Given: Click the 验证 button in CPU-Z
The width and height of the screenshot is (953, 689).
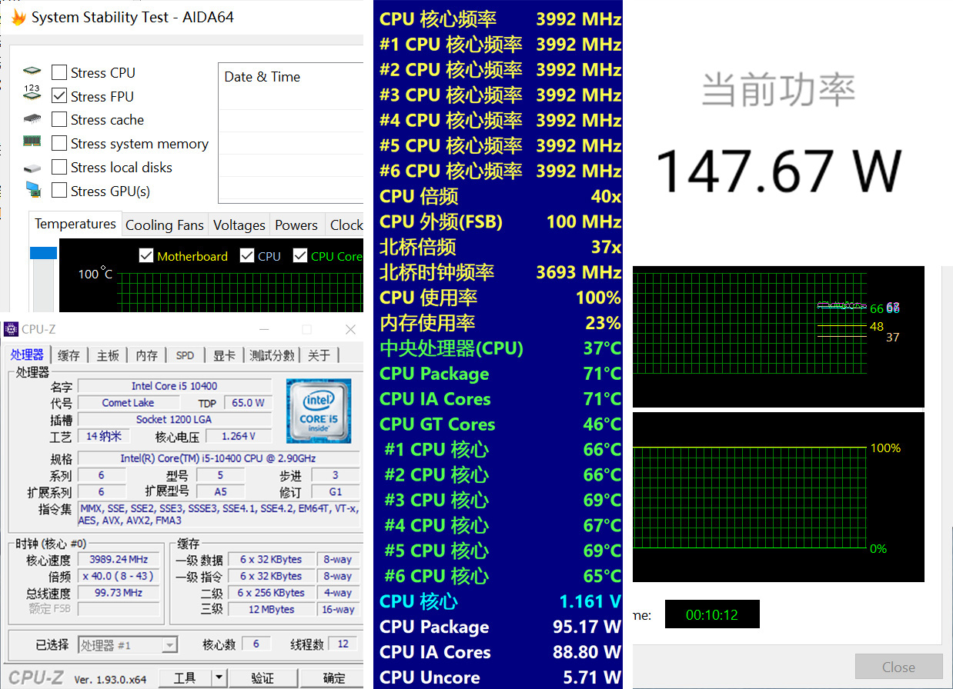Looking at the screenshot, I should tap(262, 677).
